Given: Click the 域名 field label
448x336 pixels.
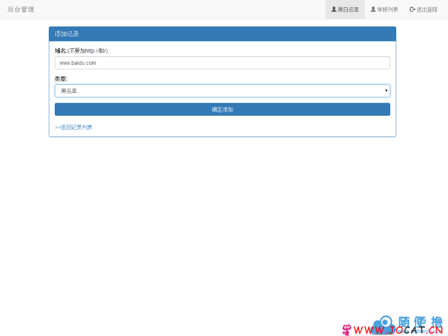Looking at the screenshot, I should 61,51.
